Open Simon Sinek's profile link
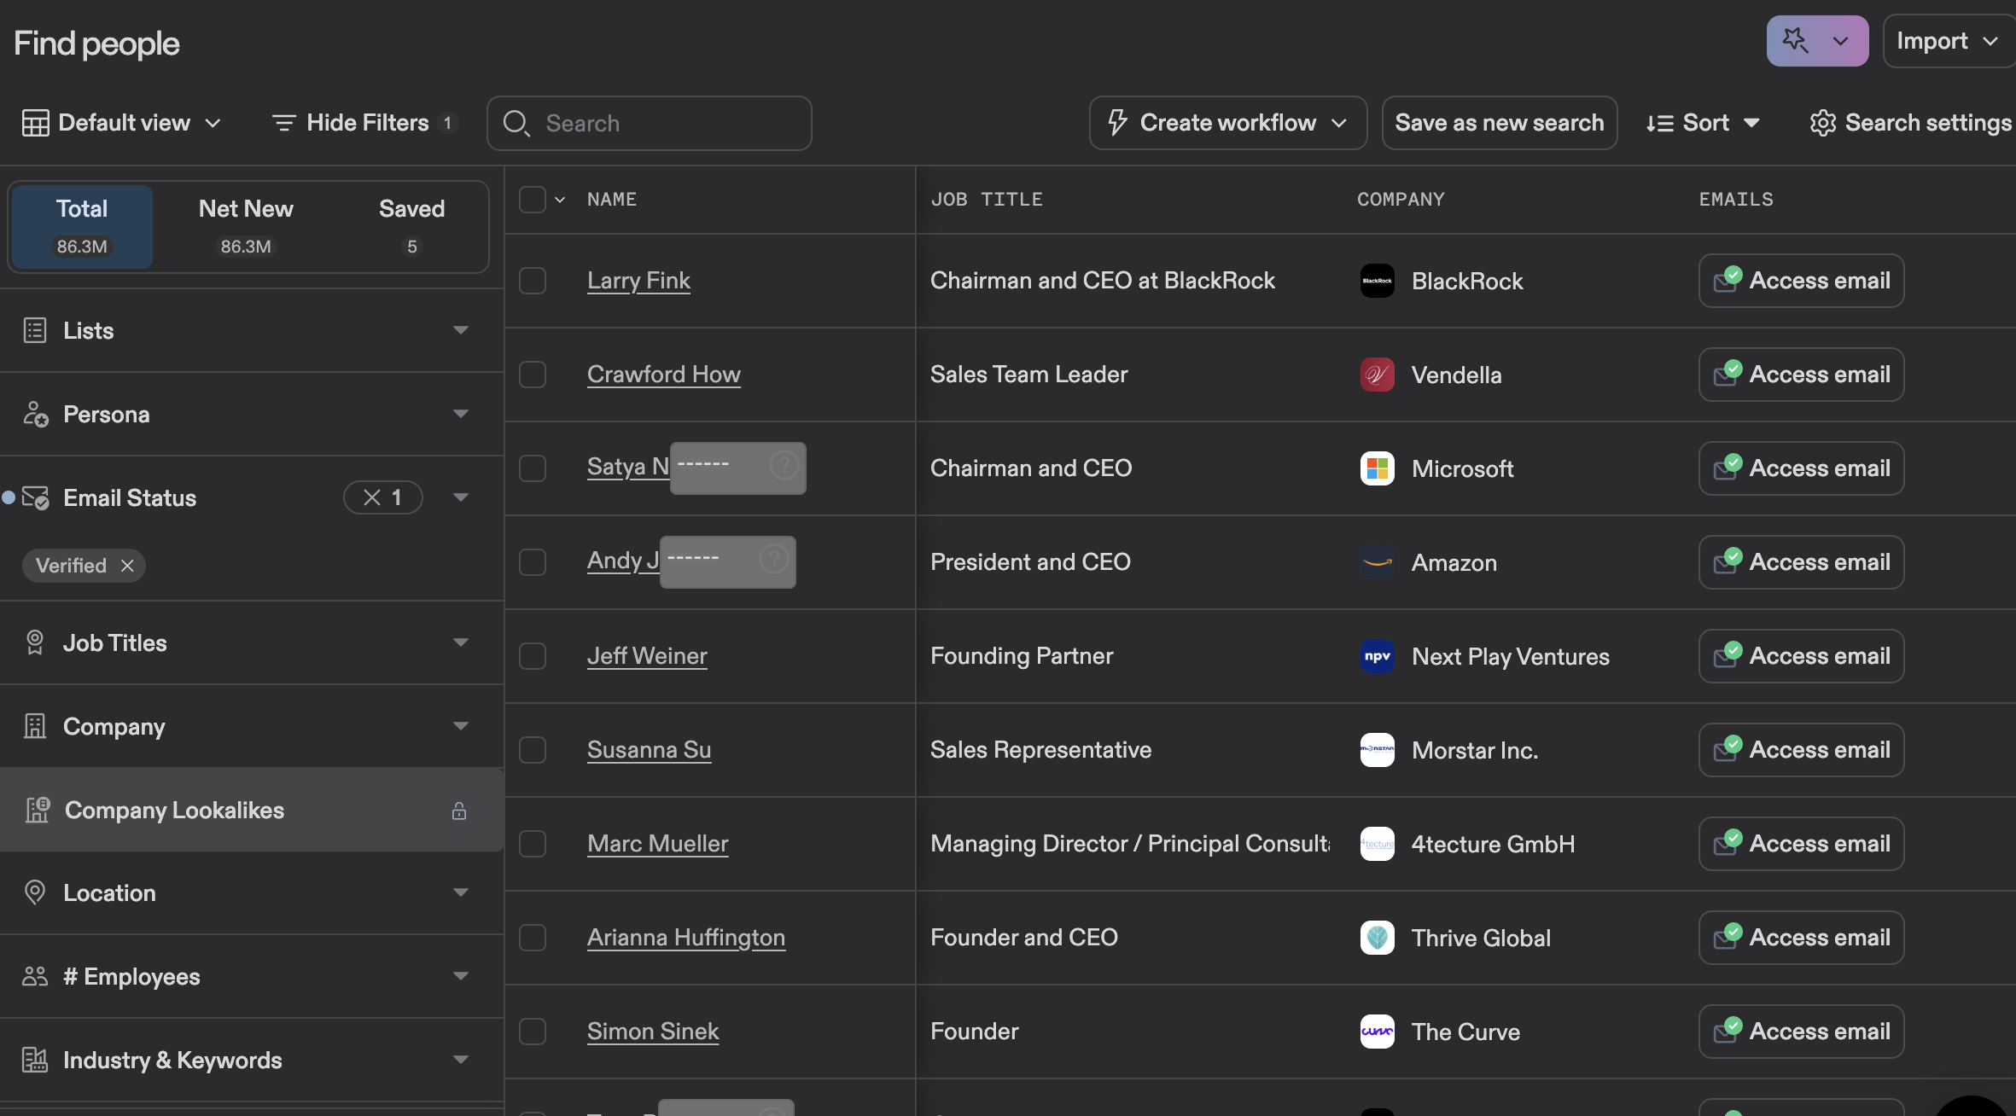 652,1032
